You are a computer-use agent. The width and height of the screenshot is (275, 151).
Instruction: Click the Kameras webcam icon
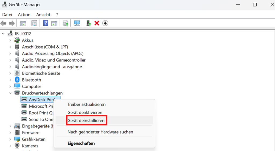[x=17, y=146]
